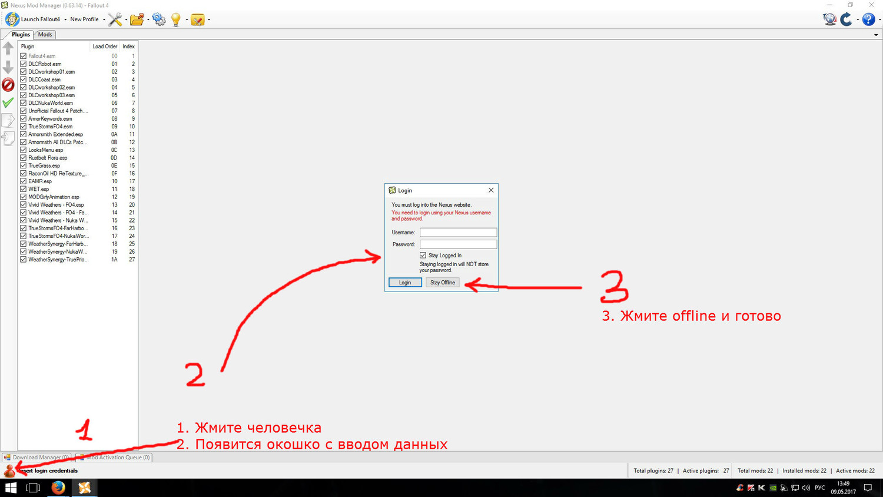This screenshot has width=883, height=497.
Task: Open the notification center icon
Action: 868,488
